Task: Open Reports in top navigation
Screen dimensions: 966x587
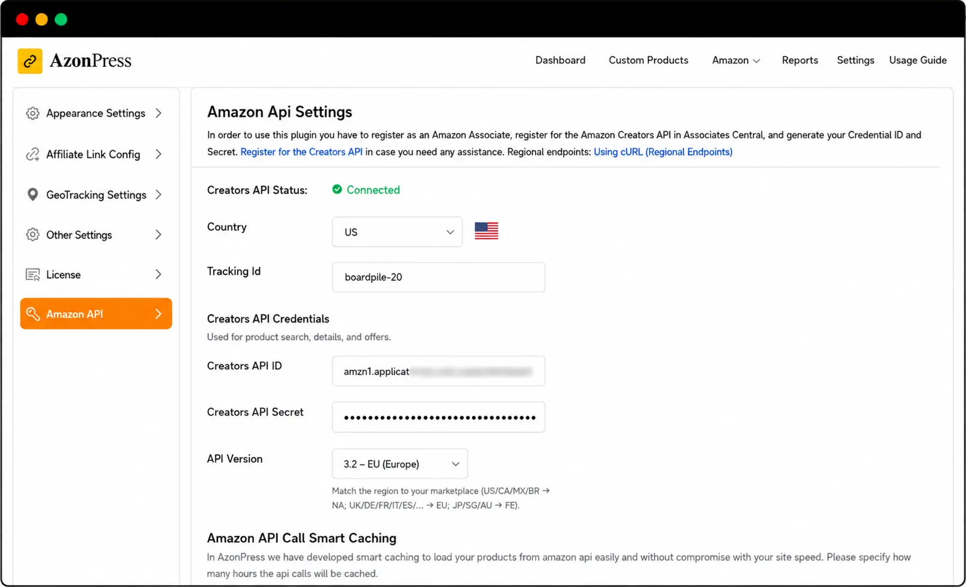Action: click(x=800, y=60)
